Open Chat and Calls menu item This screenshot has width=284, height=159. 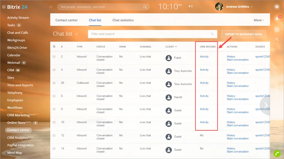[x=17, y=33]
